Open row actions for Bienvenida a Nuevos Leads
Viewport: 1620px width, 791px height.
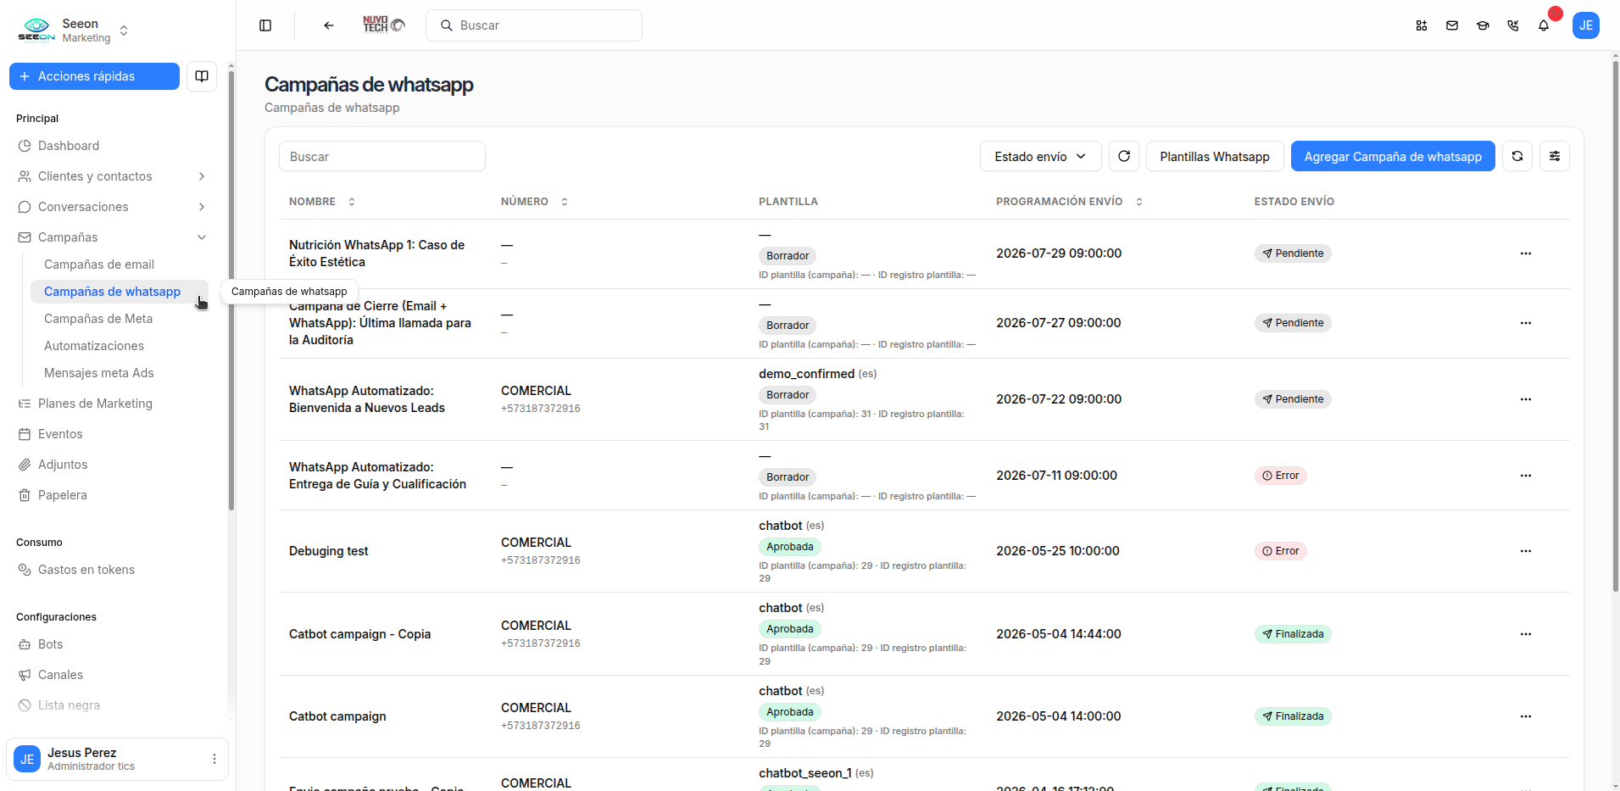click(x=1526, y=399)
